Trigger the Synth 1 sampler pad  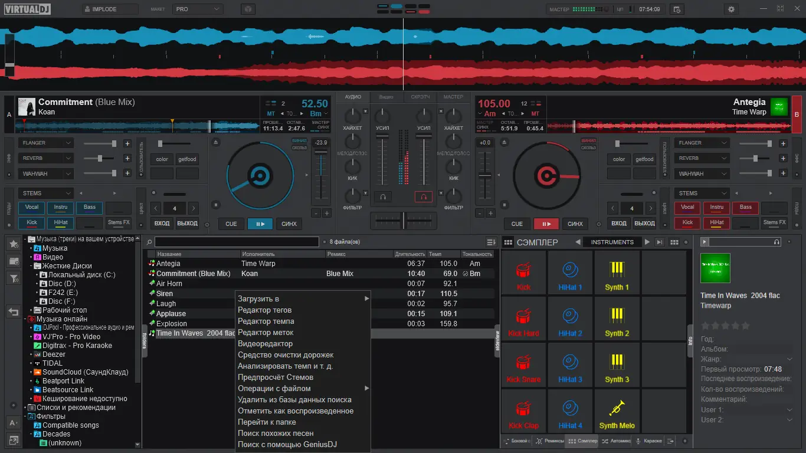pos(617,273)
